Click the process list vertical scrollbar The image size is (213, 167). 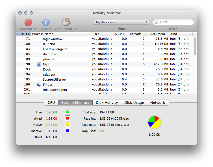tap(195, 46)
